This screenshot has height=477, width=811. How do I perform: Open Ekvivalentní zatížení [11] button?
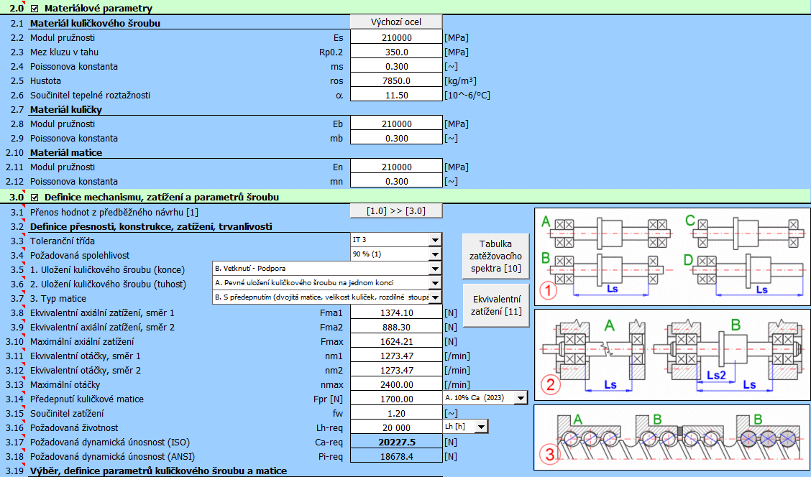tap(496, 305)
